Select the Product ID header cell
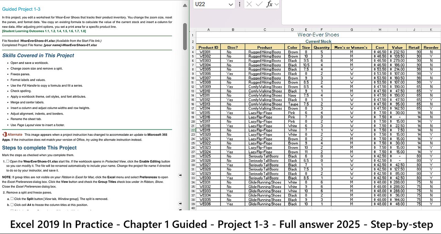The height and width of the screenshot is (234, 441). pyautogui.click(x=208, y=47)
